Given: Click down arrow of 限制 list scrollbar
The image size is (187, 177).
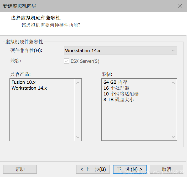Looking at the screenshot, I should tap(173, 137).
